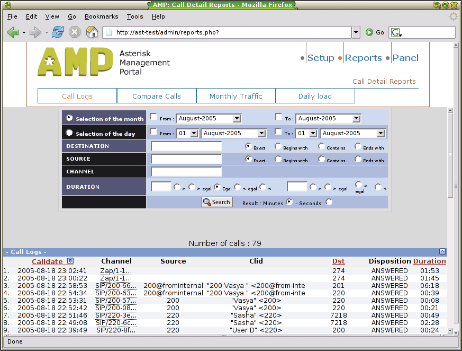Open the From month August-2005 dropdown
The width and height of the screenshot is (462, 351).
237,119
